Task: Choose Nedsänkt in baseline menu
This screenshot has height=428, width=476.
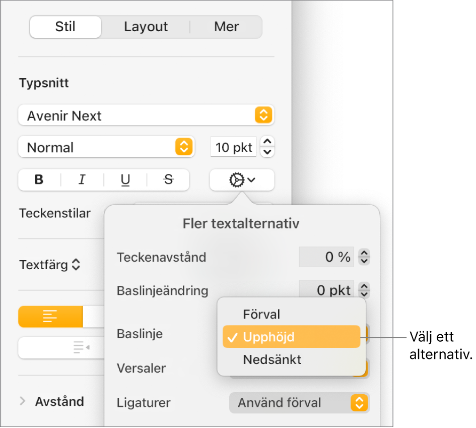Action: 292,359
